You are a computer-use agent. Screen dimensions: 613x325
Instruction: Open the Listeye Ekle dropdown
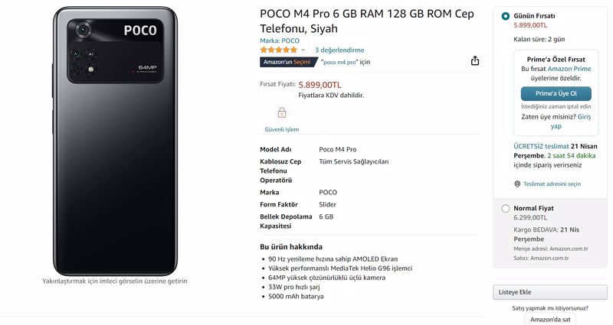[550, 292]
